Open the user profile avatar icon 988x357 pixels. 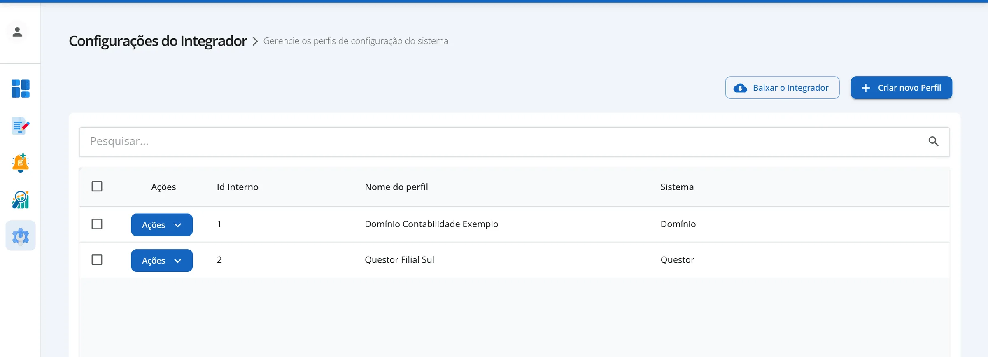(17, 32)
